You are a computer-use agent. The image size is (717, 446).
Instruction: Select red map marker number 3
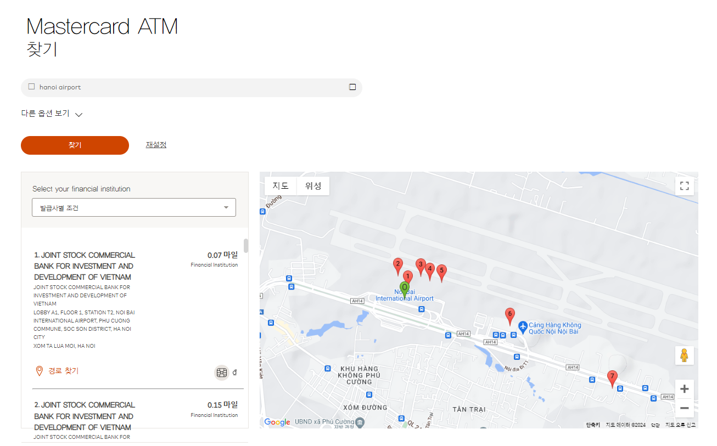point(421,266)
